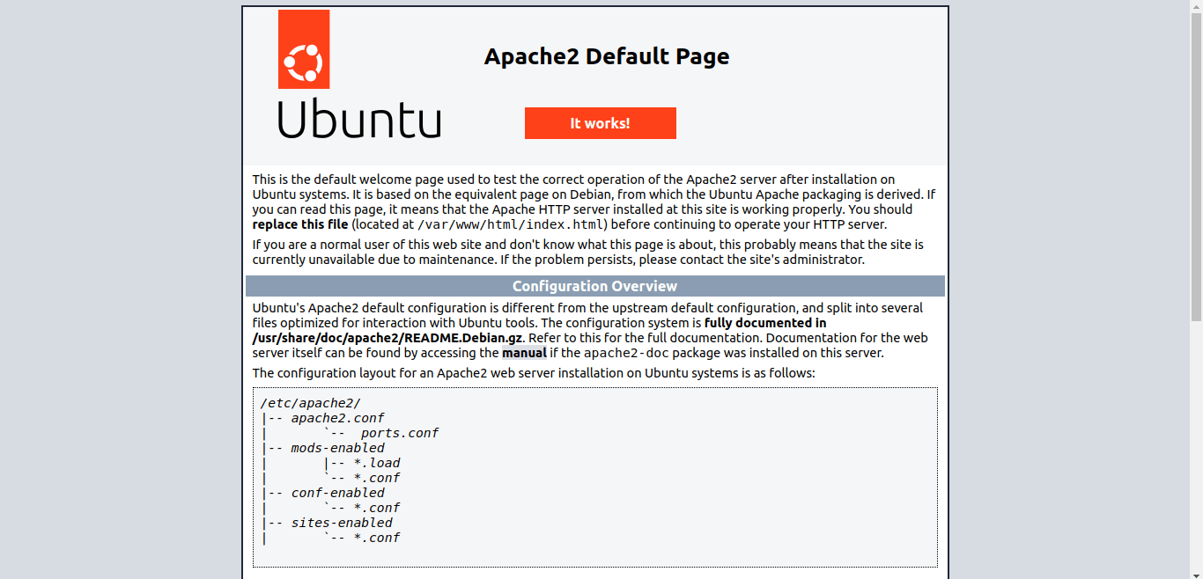
Task: Click the "apache2-doc" package name
Action: pos(627,353)
